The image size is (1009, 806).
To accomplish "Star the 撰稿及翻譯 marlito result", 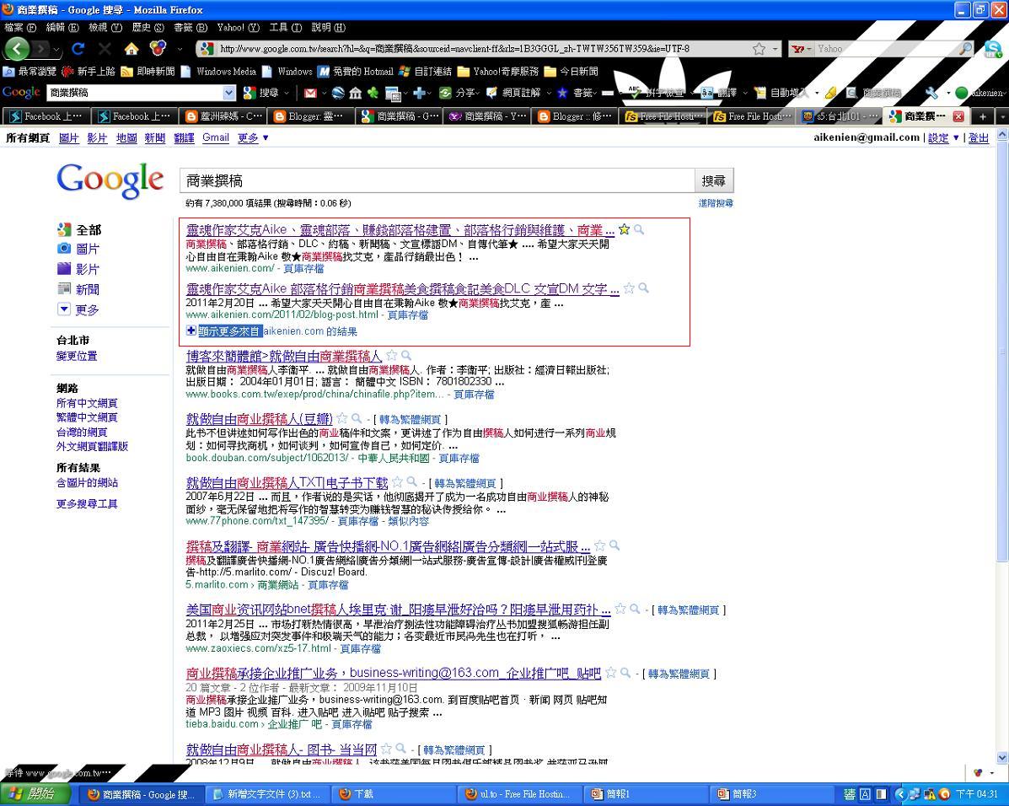I will (599, 546).
